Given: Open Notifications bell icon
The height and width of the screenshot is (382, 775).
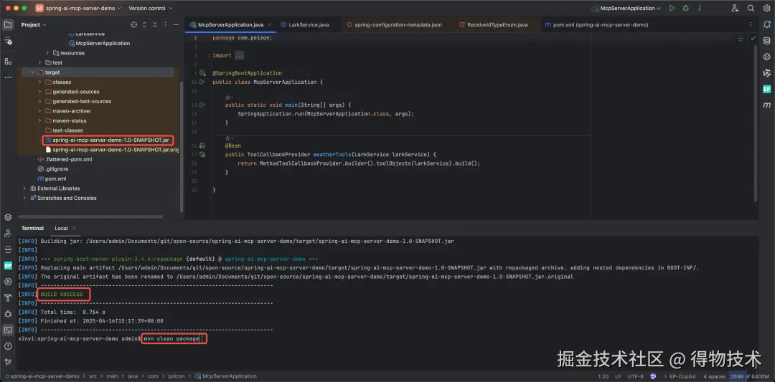Looking at the screenshot, I should pos(766,24).
